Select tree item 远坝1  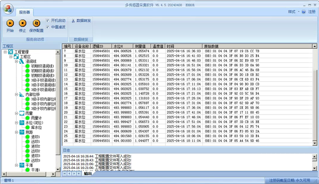point(35,142)
